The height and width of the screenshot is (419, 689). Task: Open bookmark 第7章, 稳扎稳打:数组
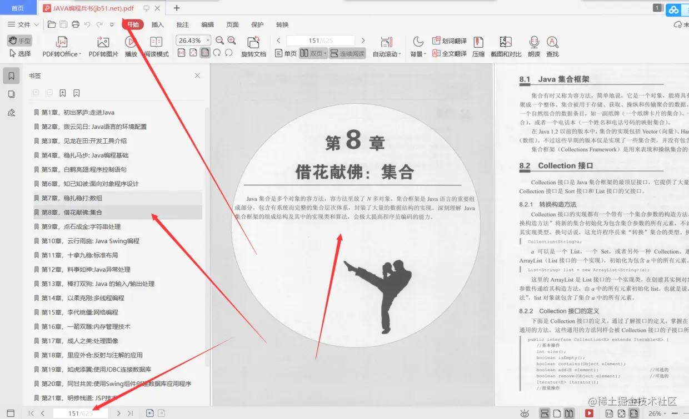pyautogui.click(x=118, y=198)
